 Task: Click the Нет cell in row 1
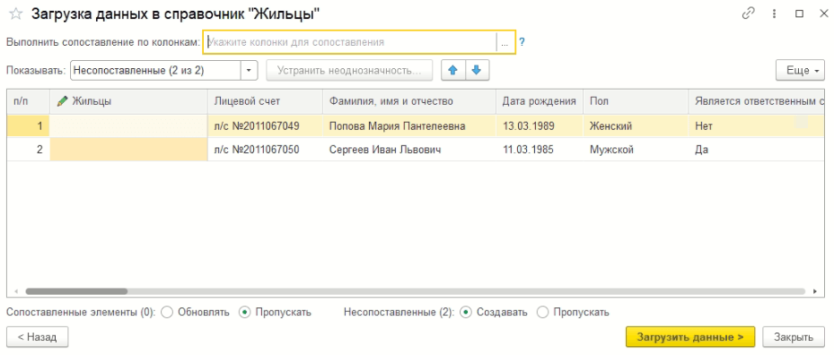(x=757, y=126)
